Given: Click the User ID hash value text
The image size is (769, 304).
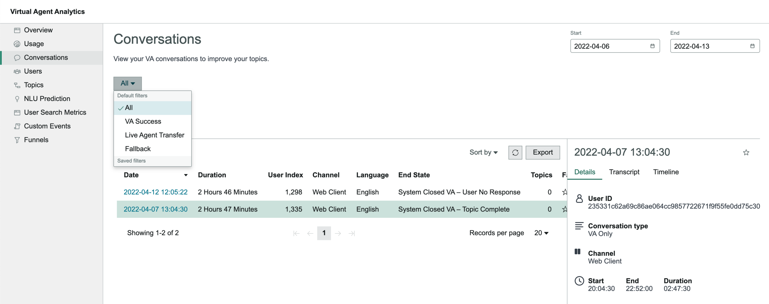Looking at the screenshot, I should click(674, 206).
